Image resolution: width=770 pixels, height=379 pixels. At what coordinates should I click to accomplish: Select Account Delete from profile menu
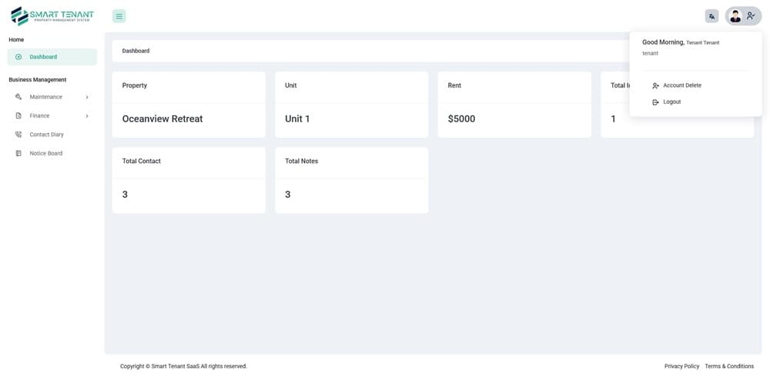[x=677, y=85]
